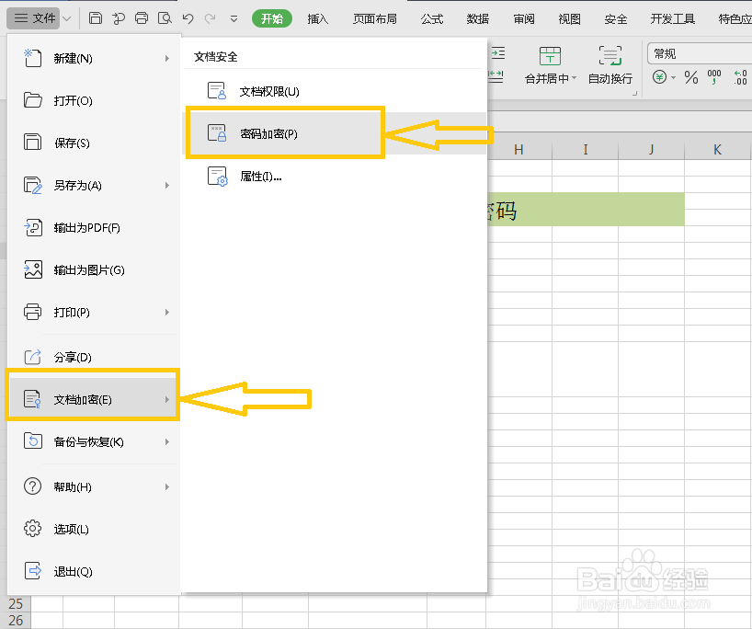
Task: Open 选项(L) from the file menu
Action: click(x=94, y=529)
